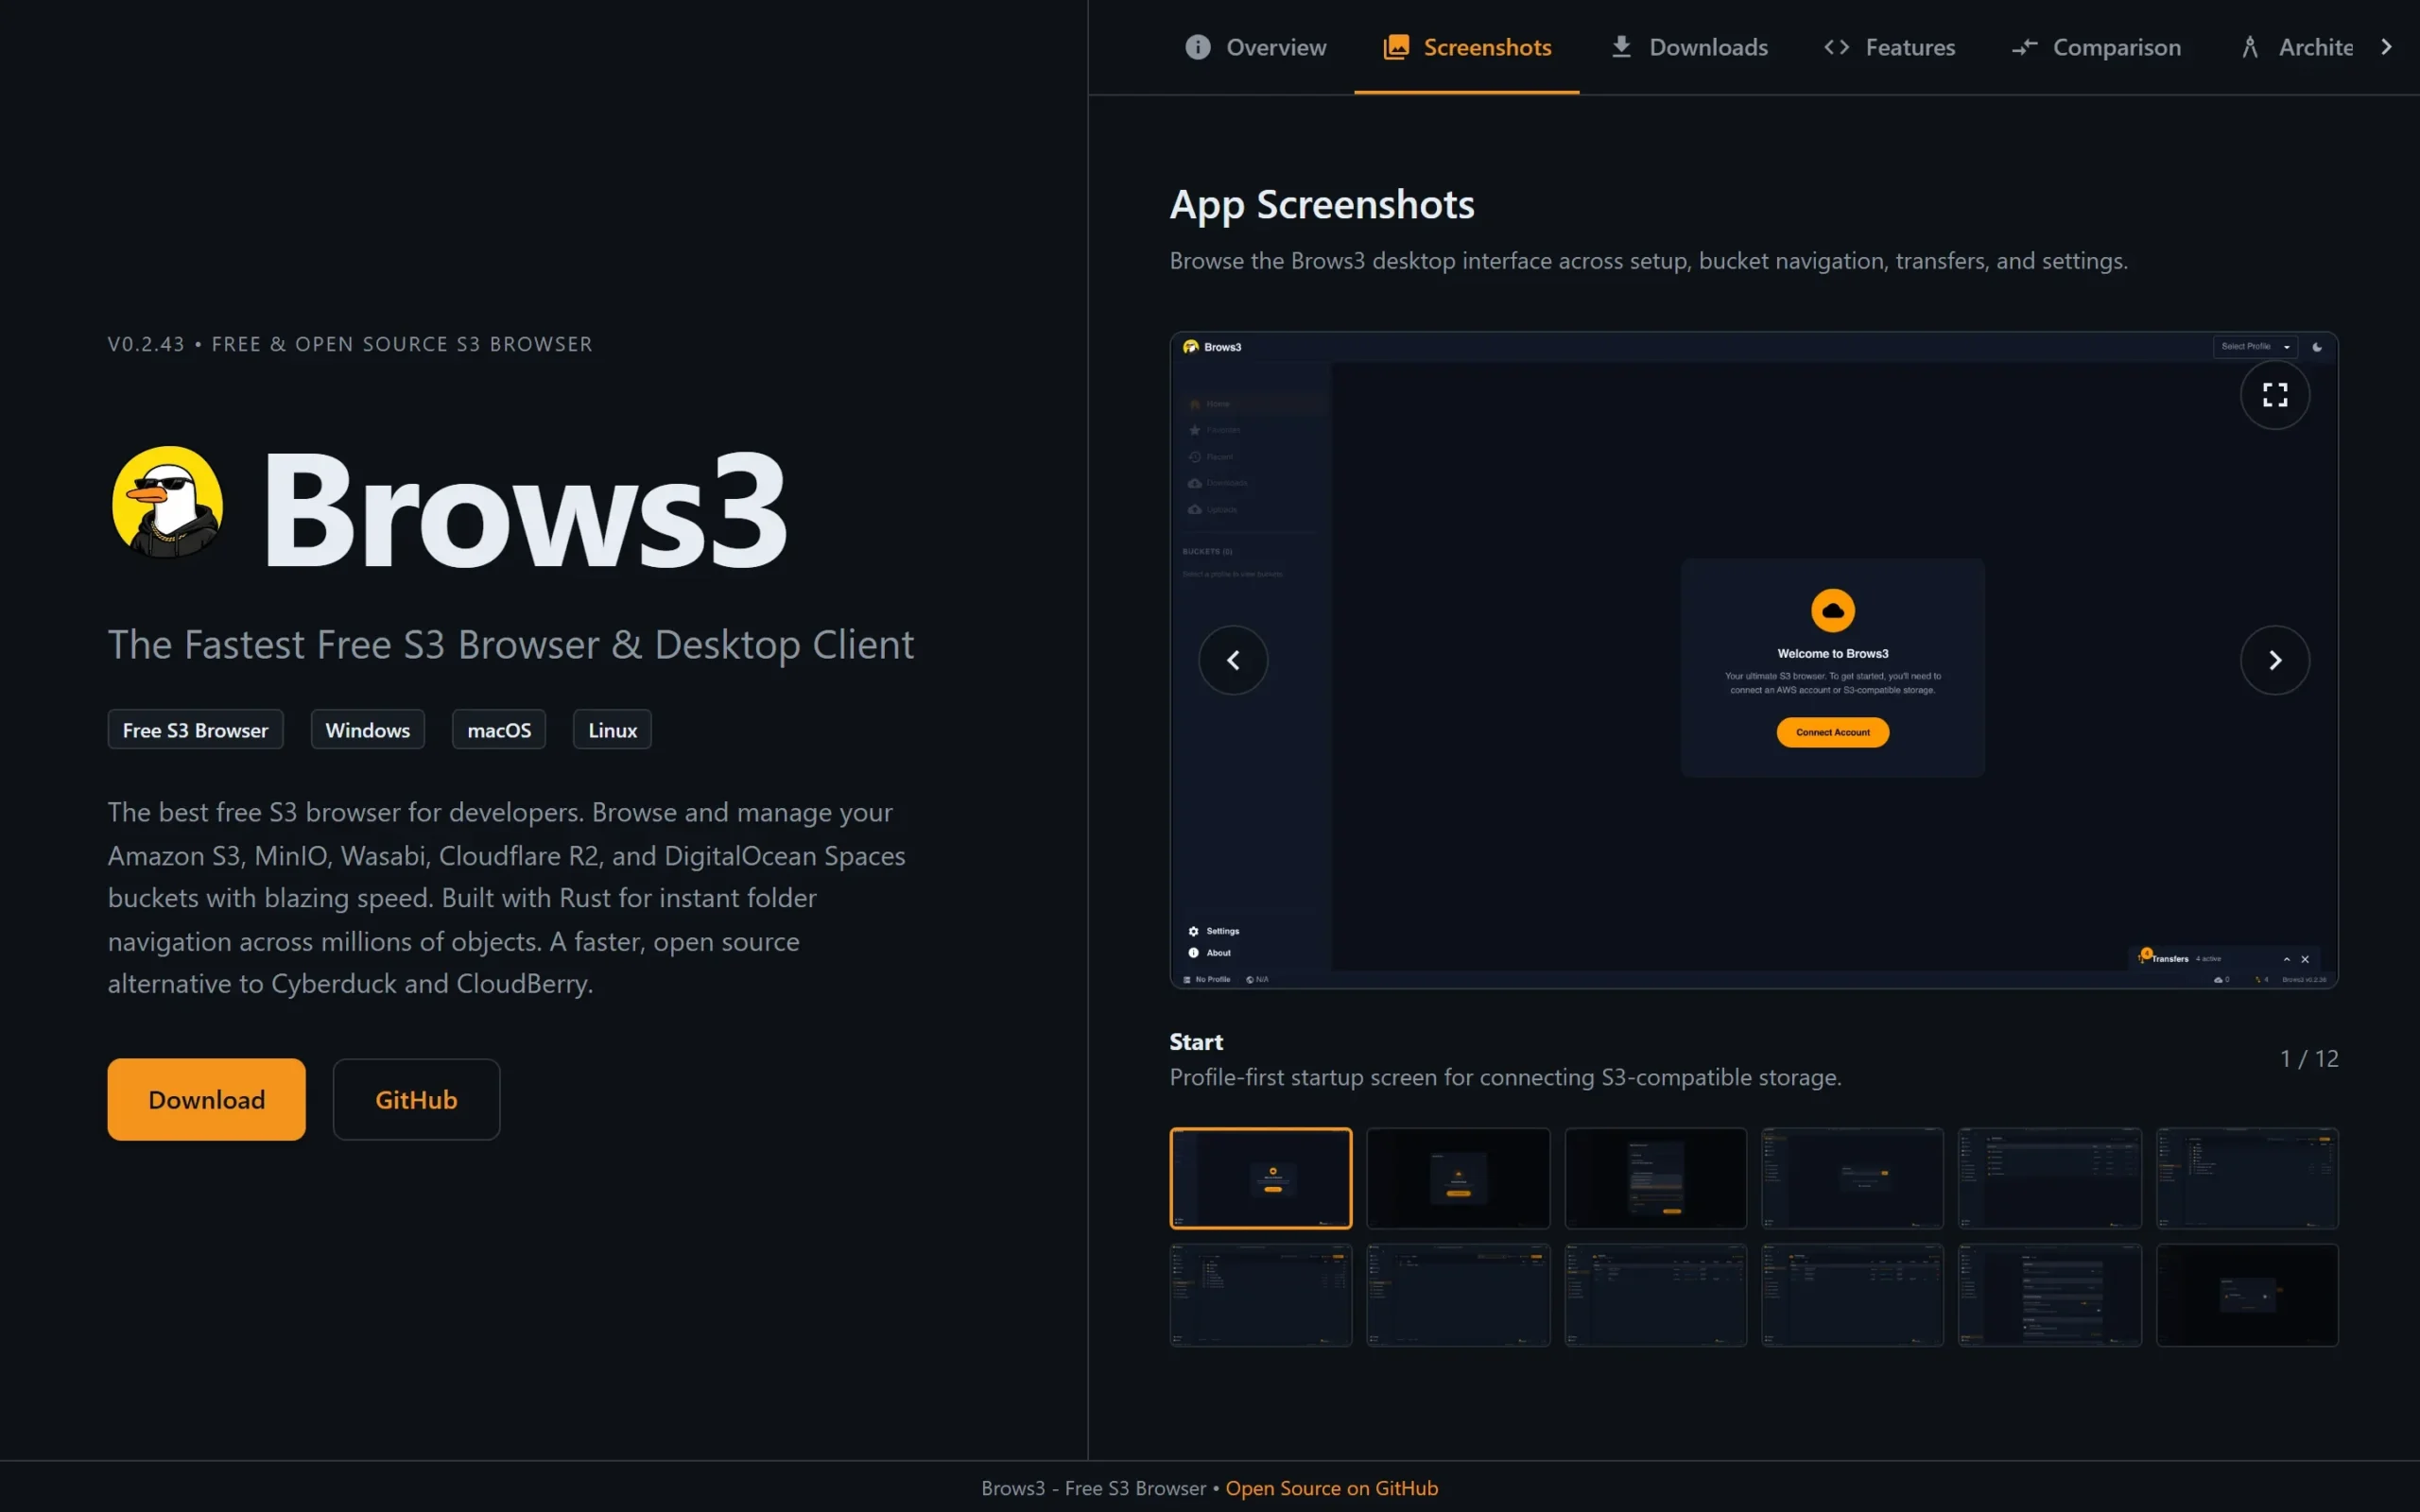
Task: Click About info icon in preview sidebar
Action: [x=1193, y=953]
